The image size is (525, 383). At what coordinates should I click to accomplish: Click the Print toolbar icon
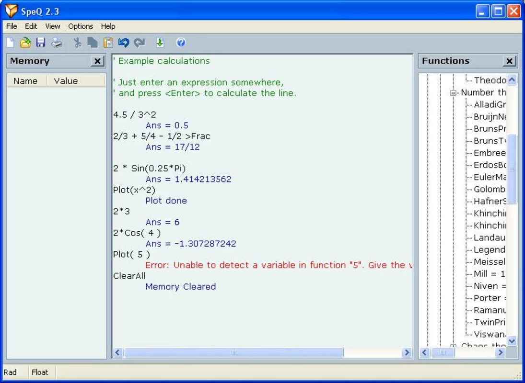coord(57,43)
